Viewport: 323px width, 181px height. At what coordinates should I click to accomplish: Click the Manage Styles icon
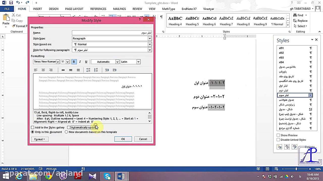294,147
